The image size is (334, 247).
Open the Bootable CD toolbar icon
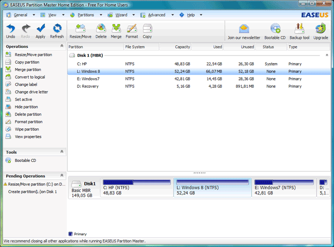tap(275, 30)
